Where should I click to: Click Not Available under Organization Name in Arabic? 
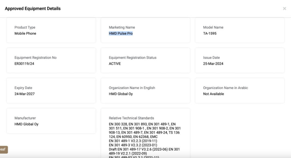click(x=213, y=94)
